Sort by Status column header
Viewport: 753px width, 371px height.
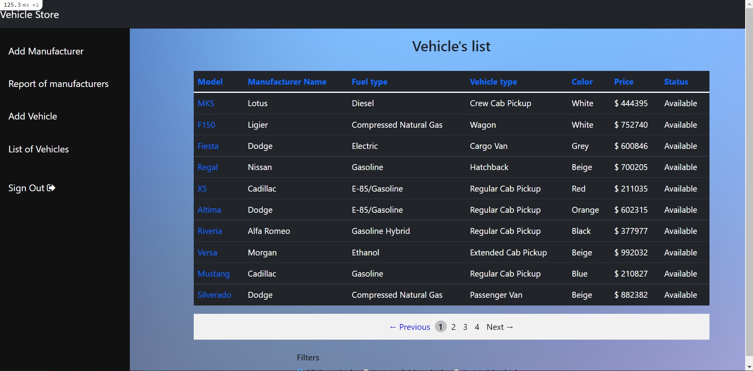tap(676, 82)
